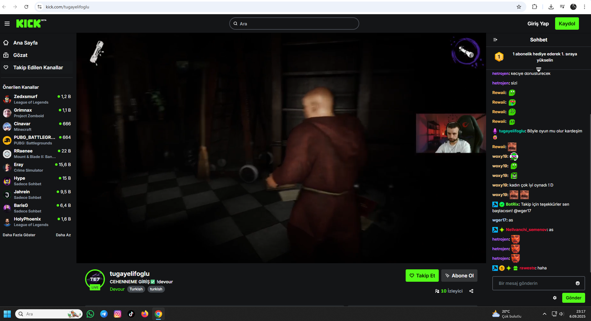Open the Devour category link
This screenshot has height=321, width=591.
click(x=117, y=289)
